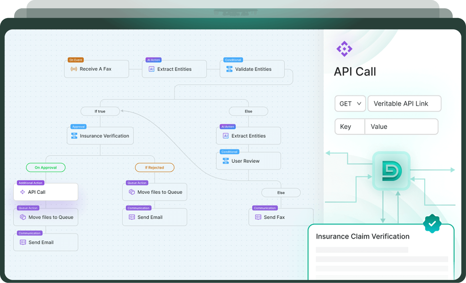
Task: Click the Send Fax communication icon
Action: coord(258,217)
